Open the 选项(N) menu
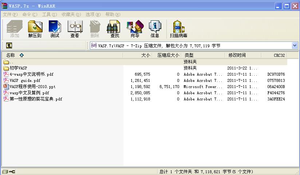300x175 pixels. tap(93, 14)
